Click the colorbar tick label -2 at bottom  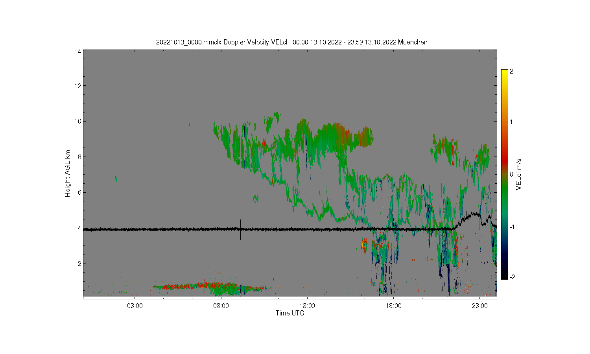[512, 277]
